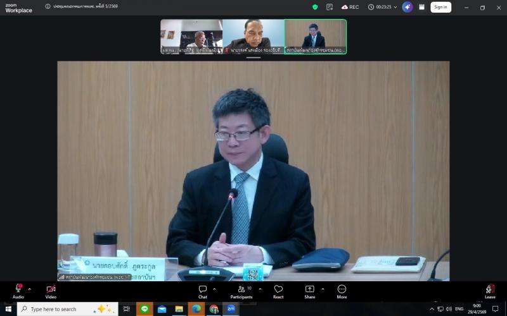Screen dimensions: 507x316
Task: Open the volume control in system tray
Action: pyautogui.click(x=449, y=309)
